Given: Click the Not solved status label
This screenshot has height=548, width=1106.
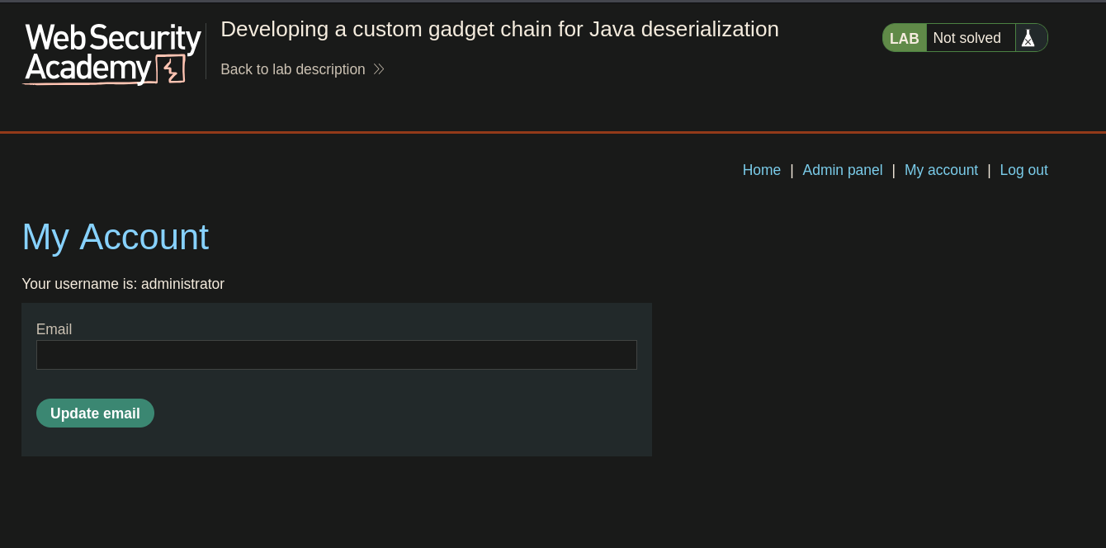Looking at the screenshot, I should (967, 38).
